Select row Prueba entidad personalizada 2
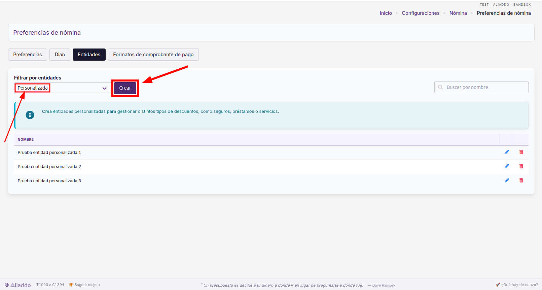This screenshot has width=542, height=290. [x=271, y=167]
